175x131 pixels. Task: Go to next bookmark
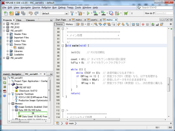(x=123, y=24)
